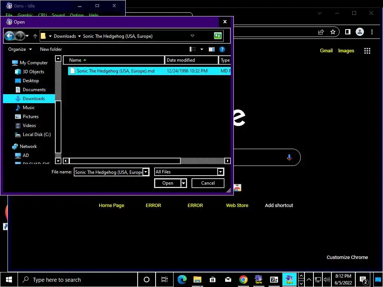383x287 pixels.
Task: Click the File name input field
Action: pos(108,172)
